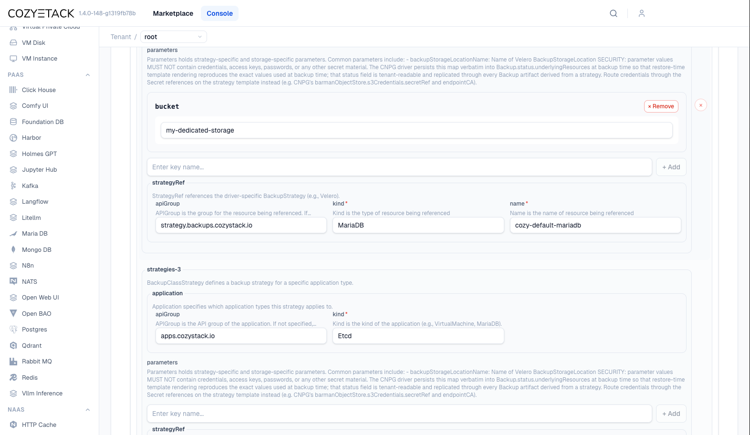Click the Comfy UI stack icon
This screenshot has width=750, height=435.
click(x=13, y=106)
